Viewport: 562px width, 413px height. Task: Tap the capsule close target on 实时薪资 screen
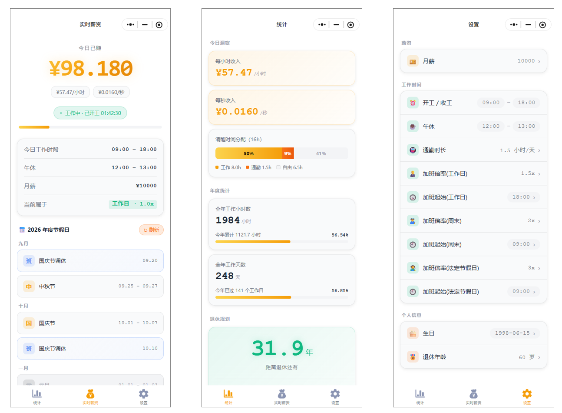(x=159, y=25)
